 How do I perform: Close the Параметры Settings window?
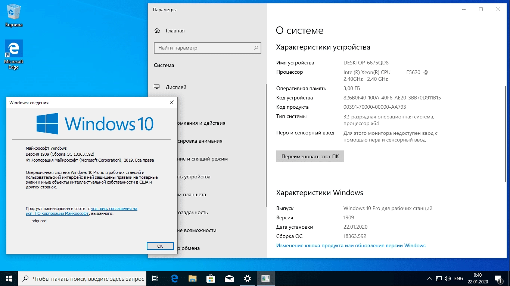[498, 10]
